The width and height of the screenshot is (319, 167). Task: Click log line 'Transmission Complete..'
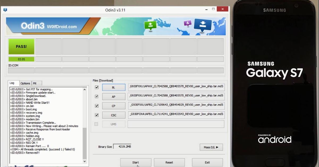(x=33, y=123)
